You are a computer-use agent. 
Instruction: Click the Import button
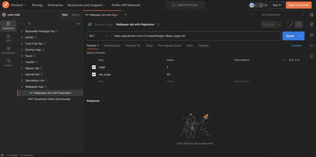pyautogui.click(x=76, y=15)
